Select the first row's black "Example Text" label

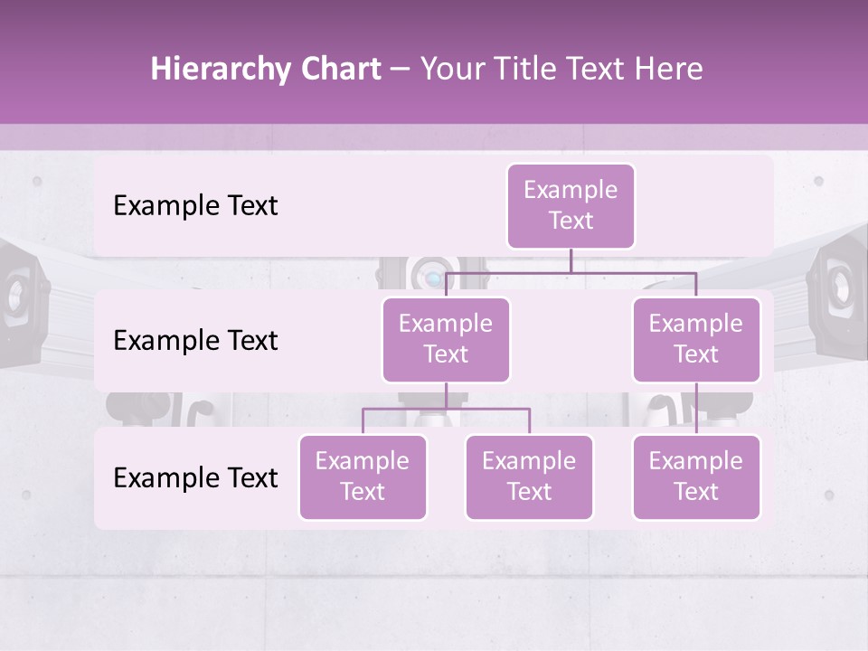[x=195, y=205]
